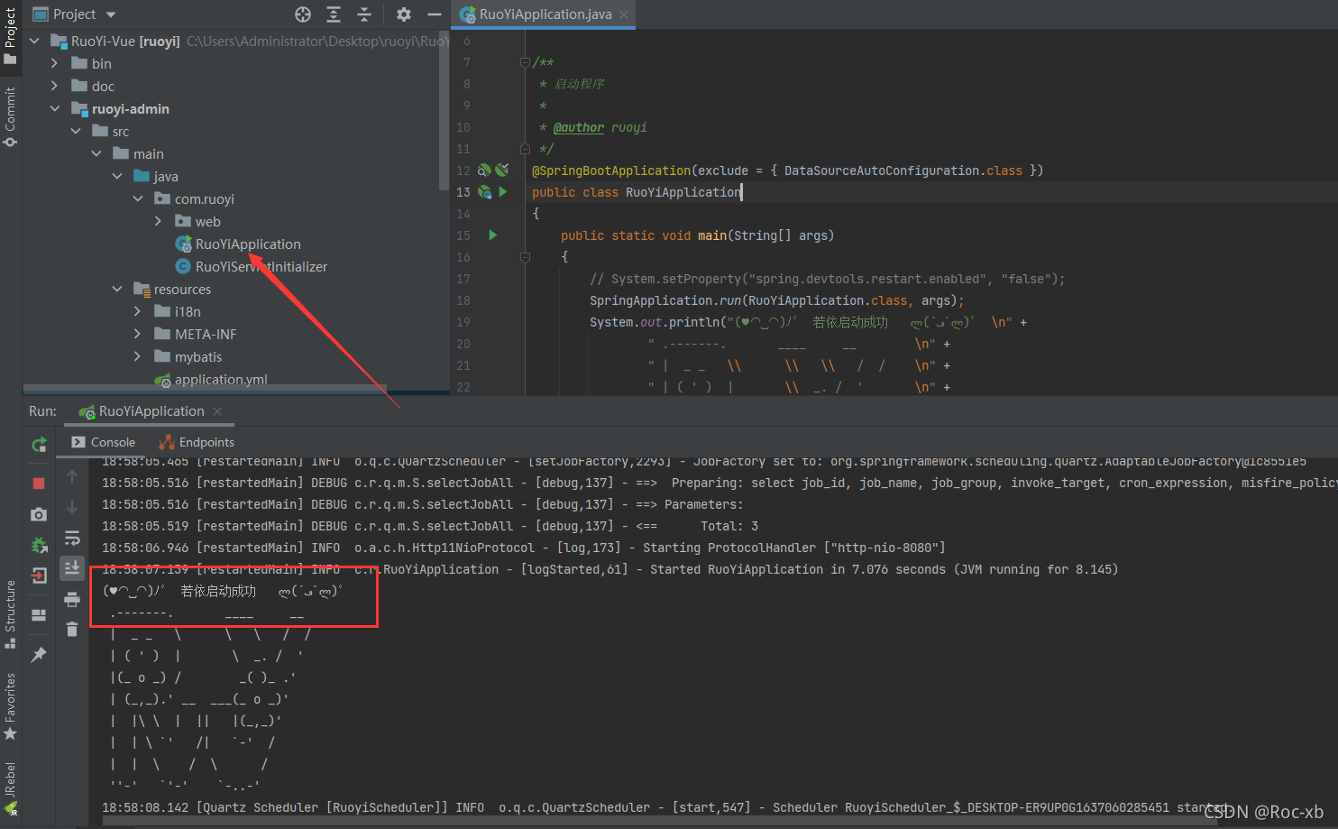
Task: Collapse the java source folder
Action: point(117,176)
